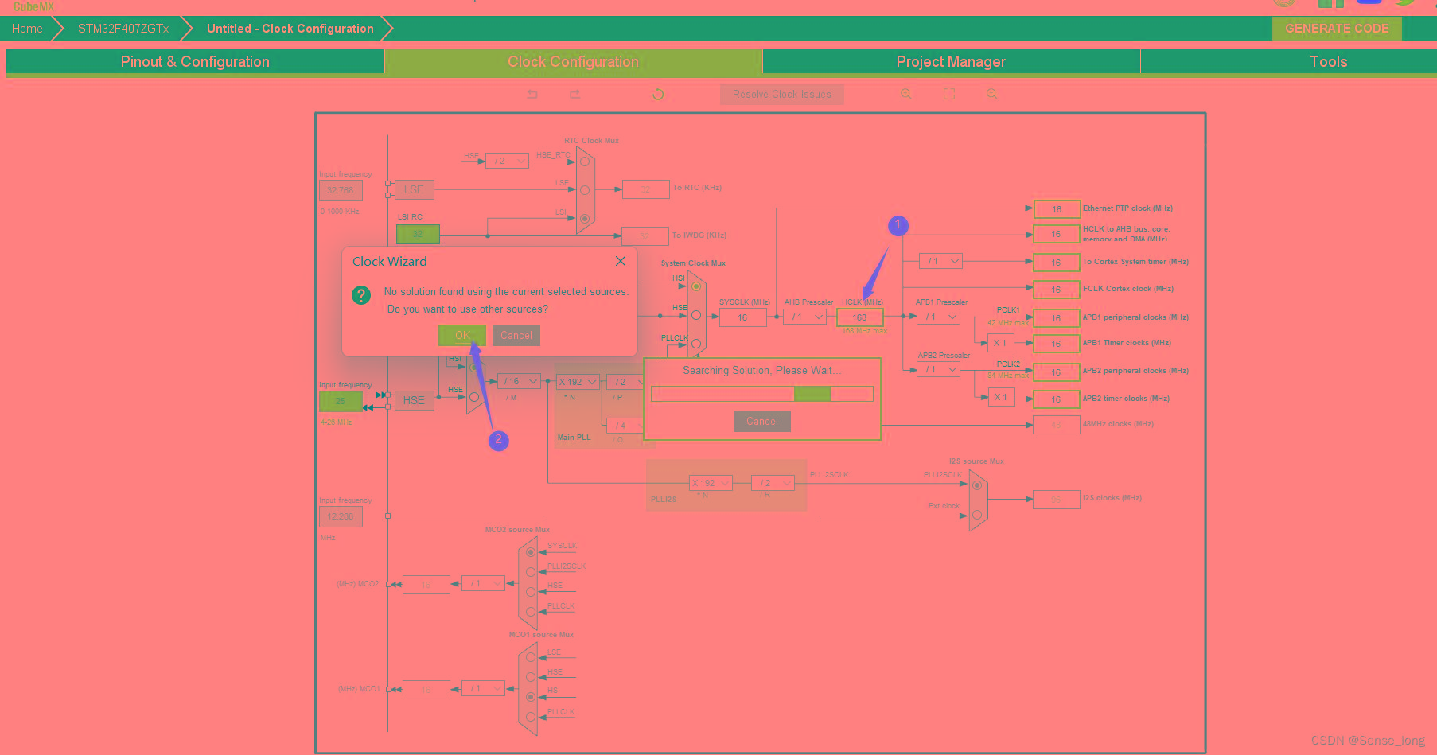Viewport: 1437px width, 755px height.
Task: Open the PLLI2S X 192 N multiplier dropdown
Action: (711, 483)
